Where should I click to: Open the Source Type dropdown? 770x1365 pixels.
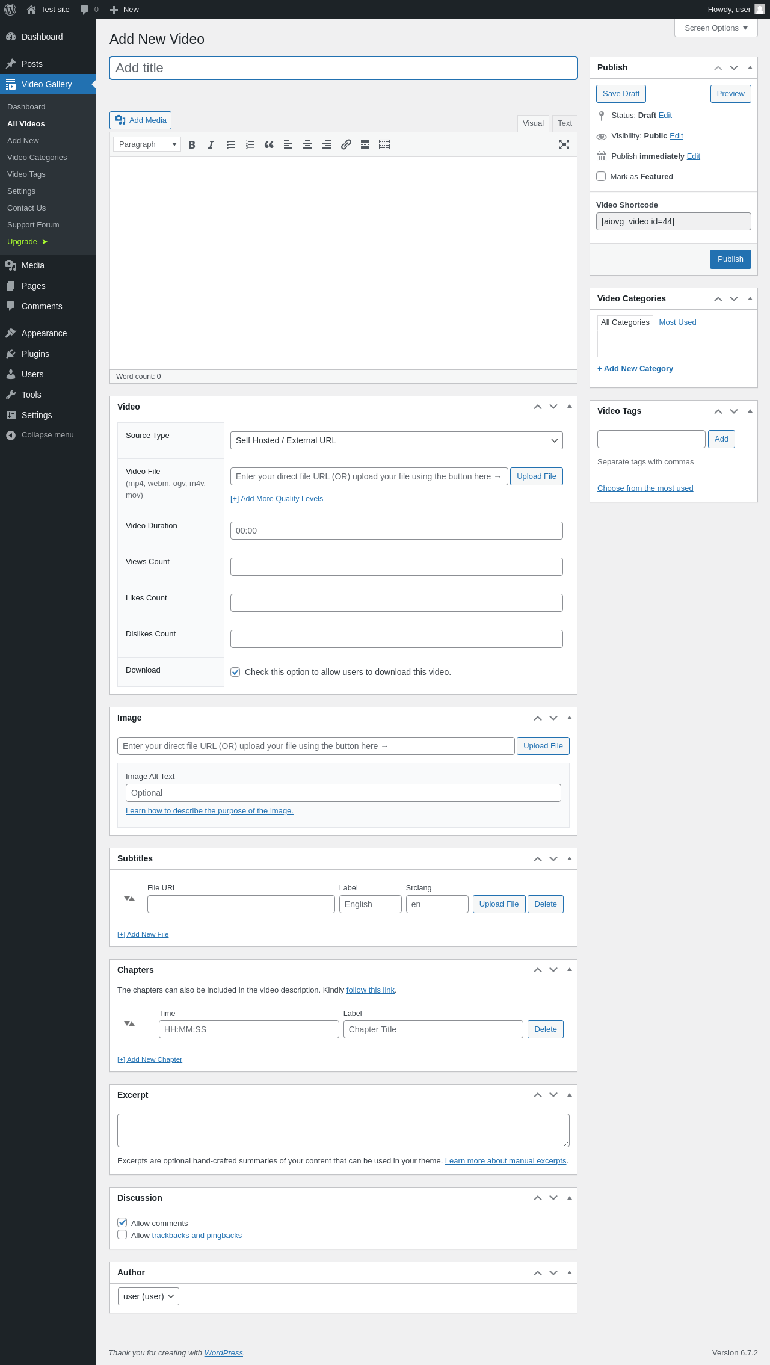(x=396, y=440)
